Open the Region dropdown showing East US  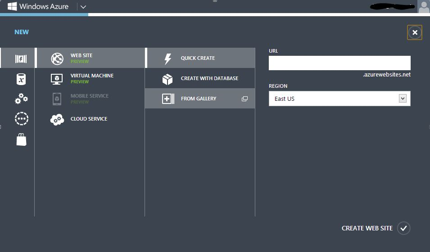click(339, 99)
